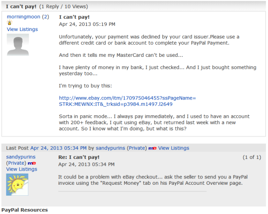Click the PayPal Resources heading
Screen dimensions: 268x214
pos(25,210)
